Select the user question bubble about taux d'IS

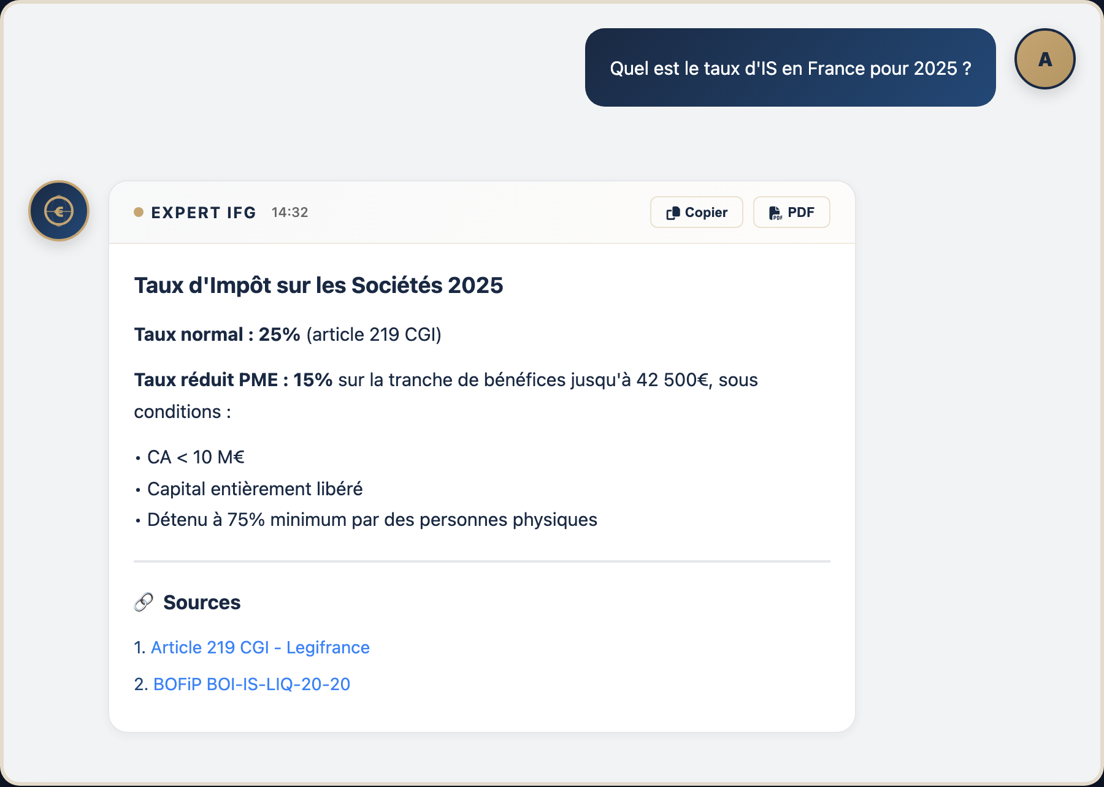pyautogui.click(x=790, y=67)
